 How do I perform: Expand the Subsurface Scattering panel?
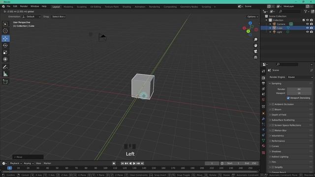tap(270, 120)
